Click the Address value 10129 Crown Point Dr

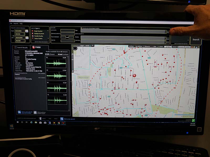click(x=33, y=67)
